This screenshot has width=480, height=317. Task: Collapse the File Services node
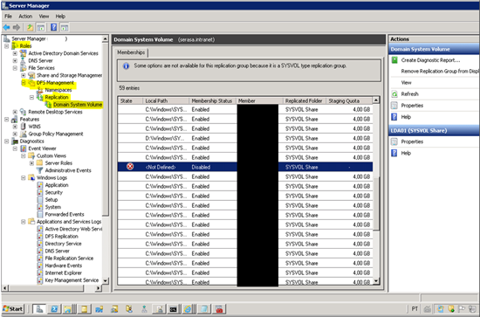click(15, 68)
